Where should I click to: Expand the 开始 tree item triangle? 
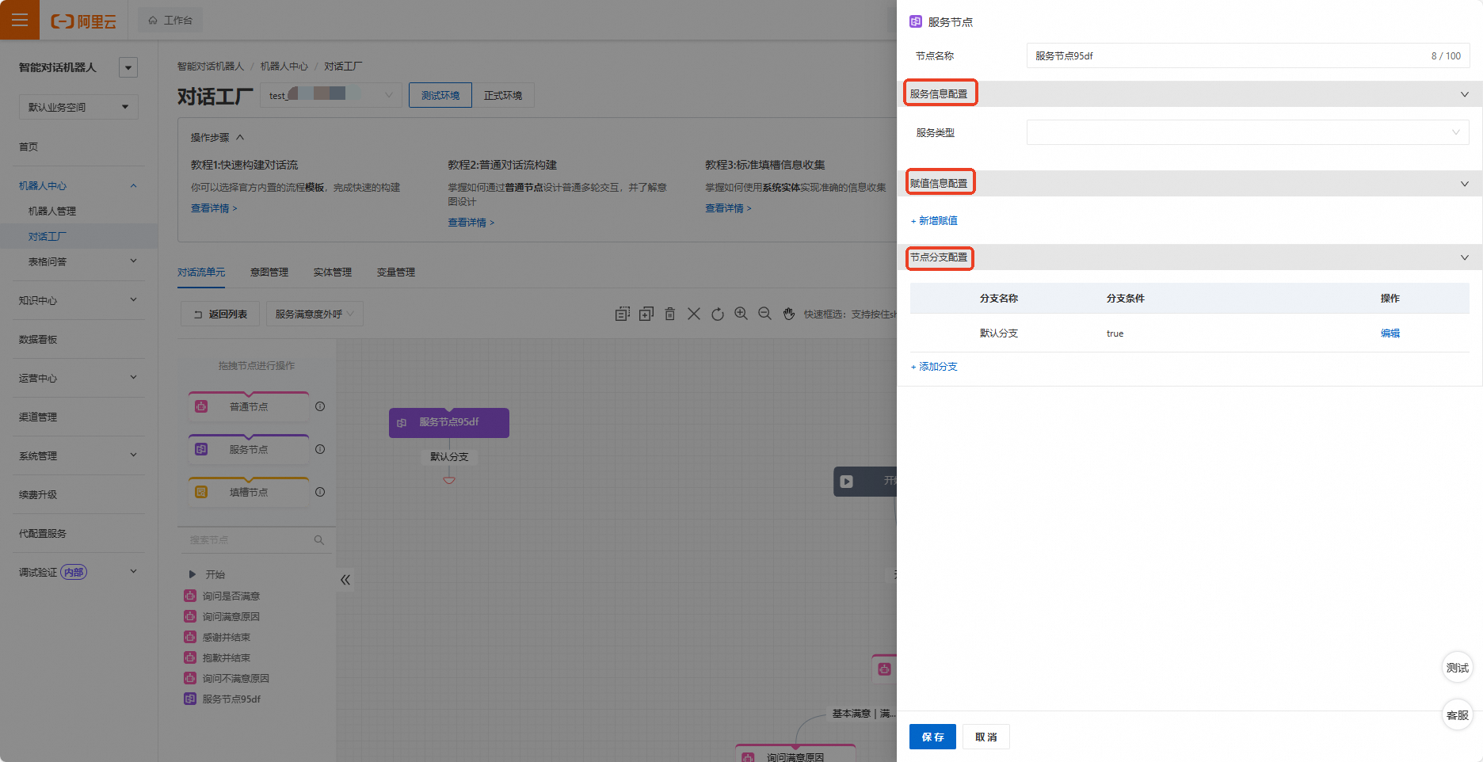[x=192, y=574]
